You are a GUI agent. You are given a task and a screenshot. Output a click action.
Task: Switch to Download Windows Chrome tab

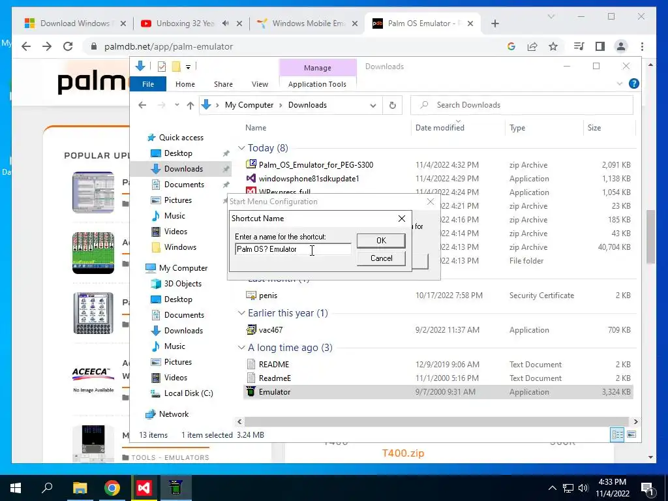(75, 23)
